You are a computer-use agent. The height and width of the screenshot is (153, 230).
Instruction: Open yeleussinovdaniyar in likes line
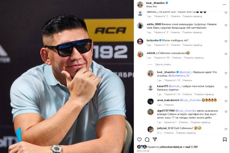[x=171, y=147]
